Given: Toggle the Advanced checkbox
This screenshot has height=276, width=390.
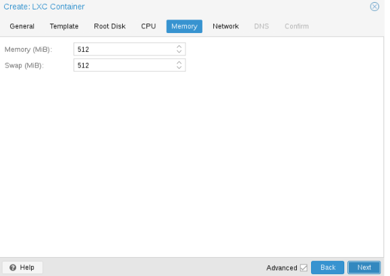Looking at the screenshot, I should pos(304,268).
